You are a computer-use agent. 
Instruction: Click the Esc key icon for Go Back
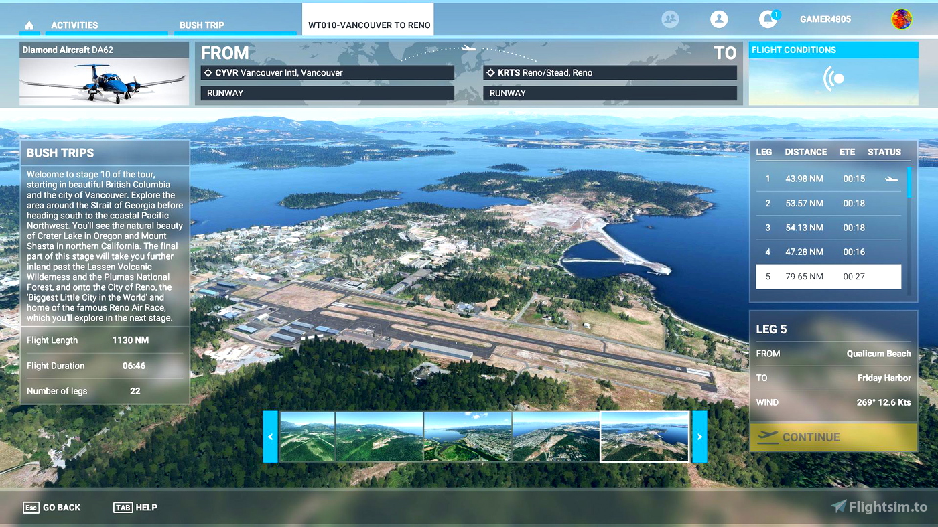pyautogui.click(x=31, y=508)
